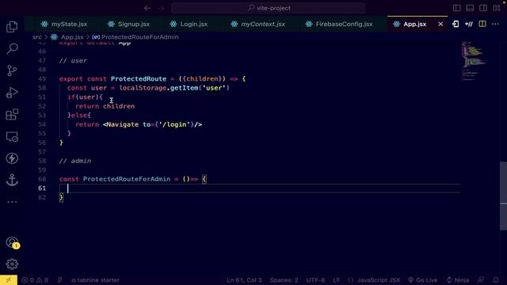Open Spaces: 2 indentation selector
Image resolution: width=507 pixels, height=285 pixels.
[x=284, y=280]
